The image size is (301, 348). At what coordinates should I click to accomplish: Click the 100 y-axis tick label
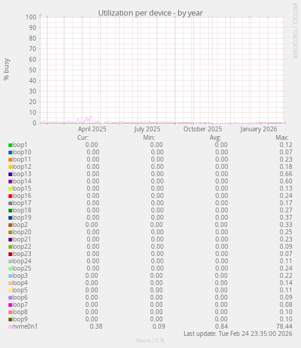pyautogui.click(x=31, y=18)
